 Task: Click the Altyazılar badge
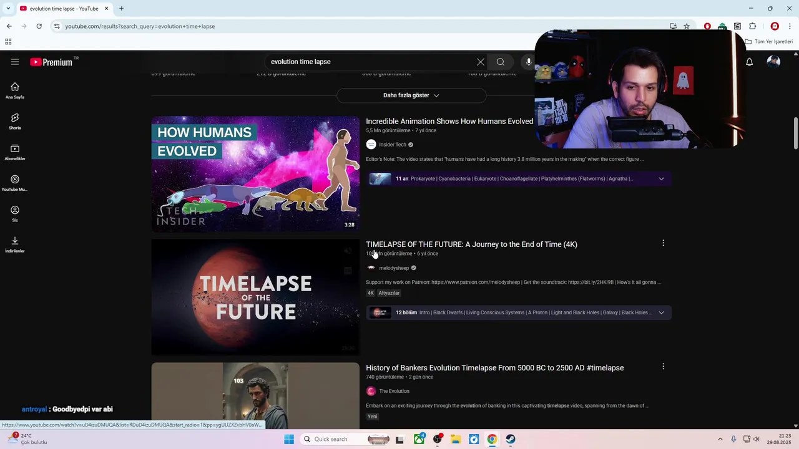(389, 293)
